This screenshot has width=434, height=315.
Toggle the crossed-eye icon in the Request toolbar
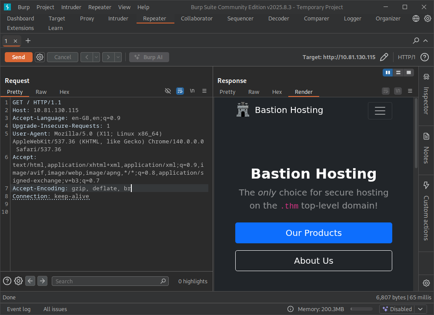(x=168, y=91)
